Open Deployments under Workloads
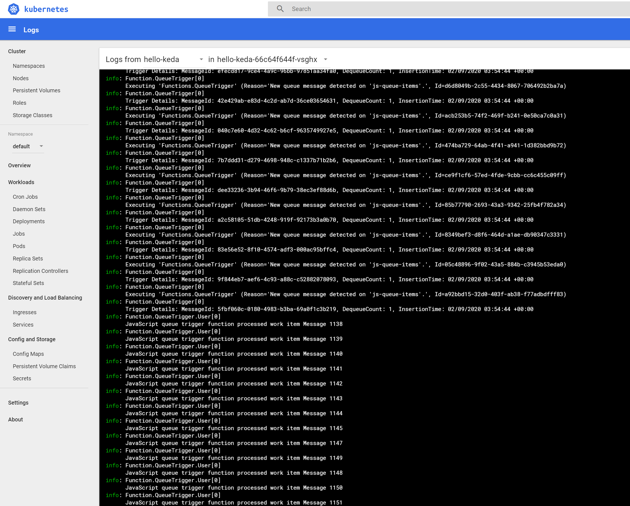The image size is (630, 506). [x=29, y=221]
